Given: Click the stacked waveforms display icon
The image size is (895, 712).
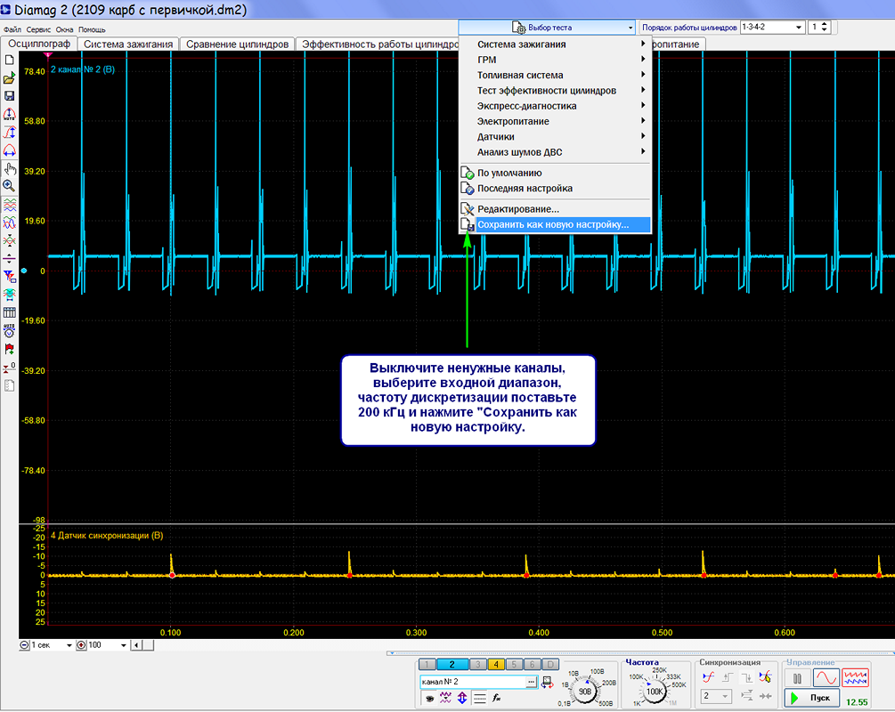Looking at the screenshot, I should [9, 204].
